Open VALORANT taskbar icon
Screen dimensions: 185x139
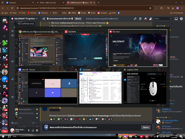(147, 136)
